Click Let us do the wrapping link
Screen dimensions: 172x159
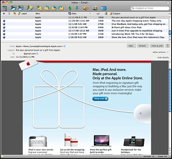point(72,149)
